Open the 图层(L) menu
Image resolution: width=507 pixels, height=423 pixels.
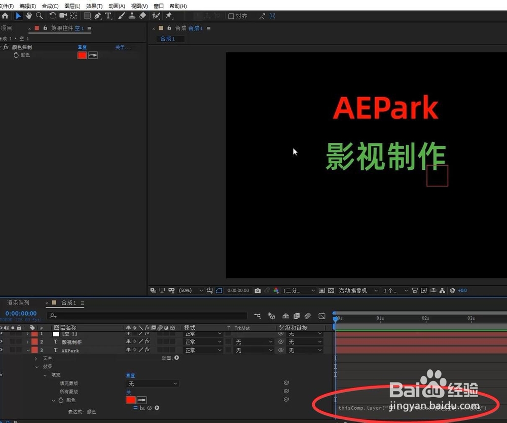click(x=73, y=6)
